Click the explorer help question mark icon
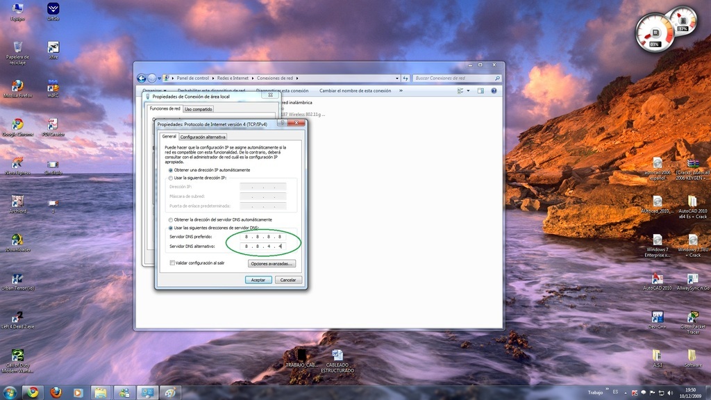Viewport: 711px width, 400px height. (x=494, y=91)
